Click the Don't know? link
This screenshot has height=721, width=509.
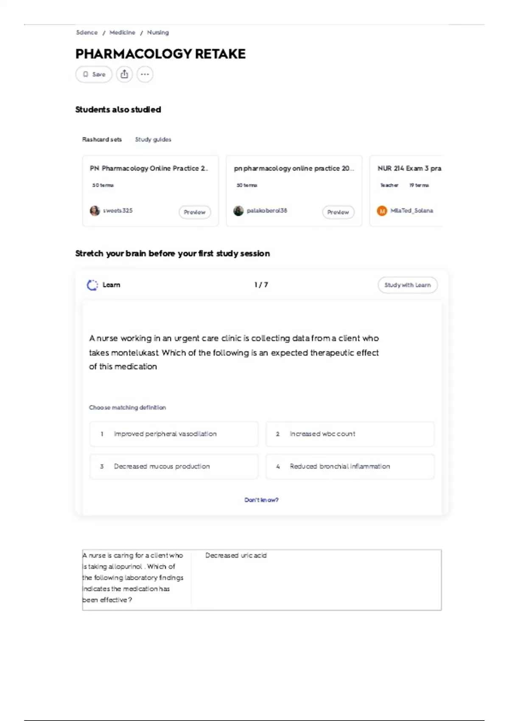pos(261,500)
